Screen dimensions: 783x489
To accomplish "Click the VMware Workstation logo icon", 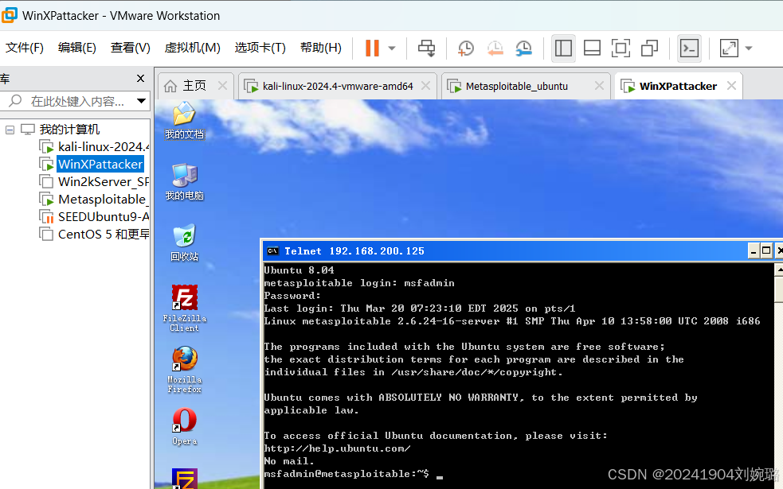I will click(x=9, y=15).
